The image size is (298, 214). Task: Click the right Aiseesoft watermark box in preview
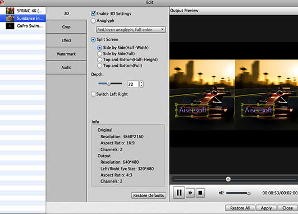click(x=258, y=110)
